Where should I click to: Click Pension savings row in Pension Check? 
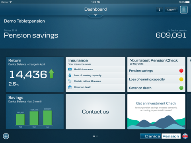(x=156, y=71)
